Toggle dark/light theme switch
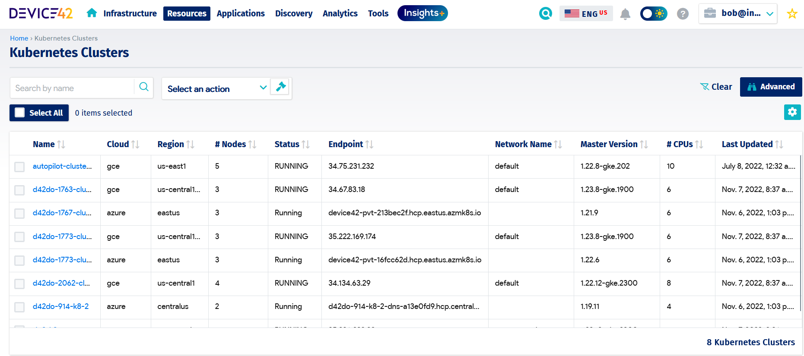 [653, 14]
